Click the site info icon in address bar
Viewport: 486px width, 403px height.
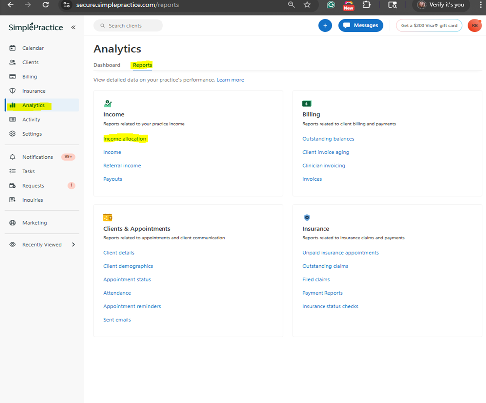point(66,5)
